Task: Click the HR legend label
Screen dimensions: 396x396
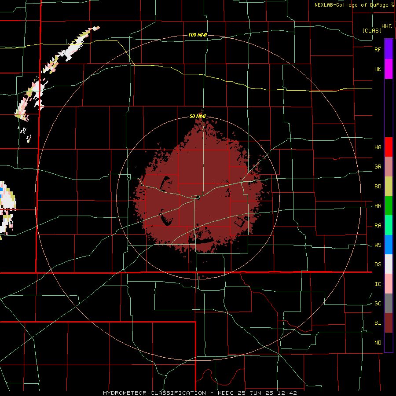Action: point(378,206)
